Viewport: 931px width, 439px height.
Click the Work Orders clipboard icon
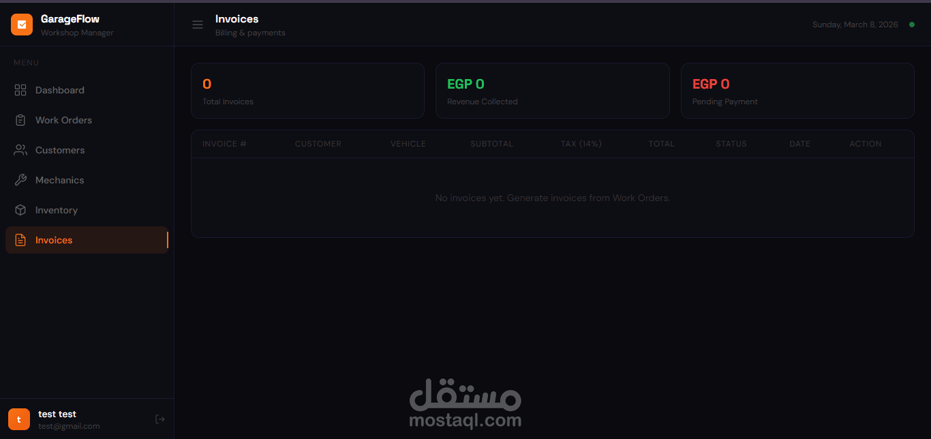click(x=20, y=120)
